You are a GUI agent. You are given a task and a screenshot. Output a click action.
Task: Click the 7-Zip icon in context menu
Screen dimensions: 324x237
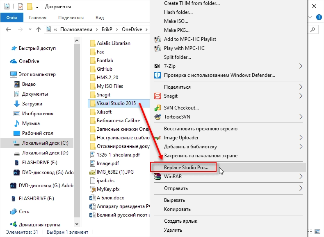coord(157,66)
